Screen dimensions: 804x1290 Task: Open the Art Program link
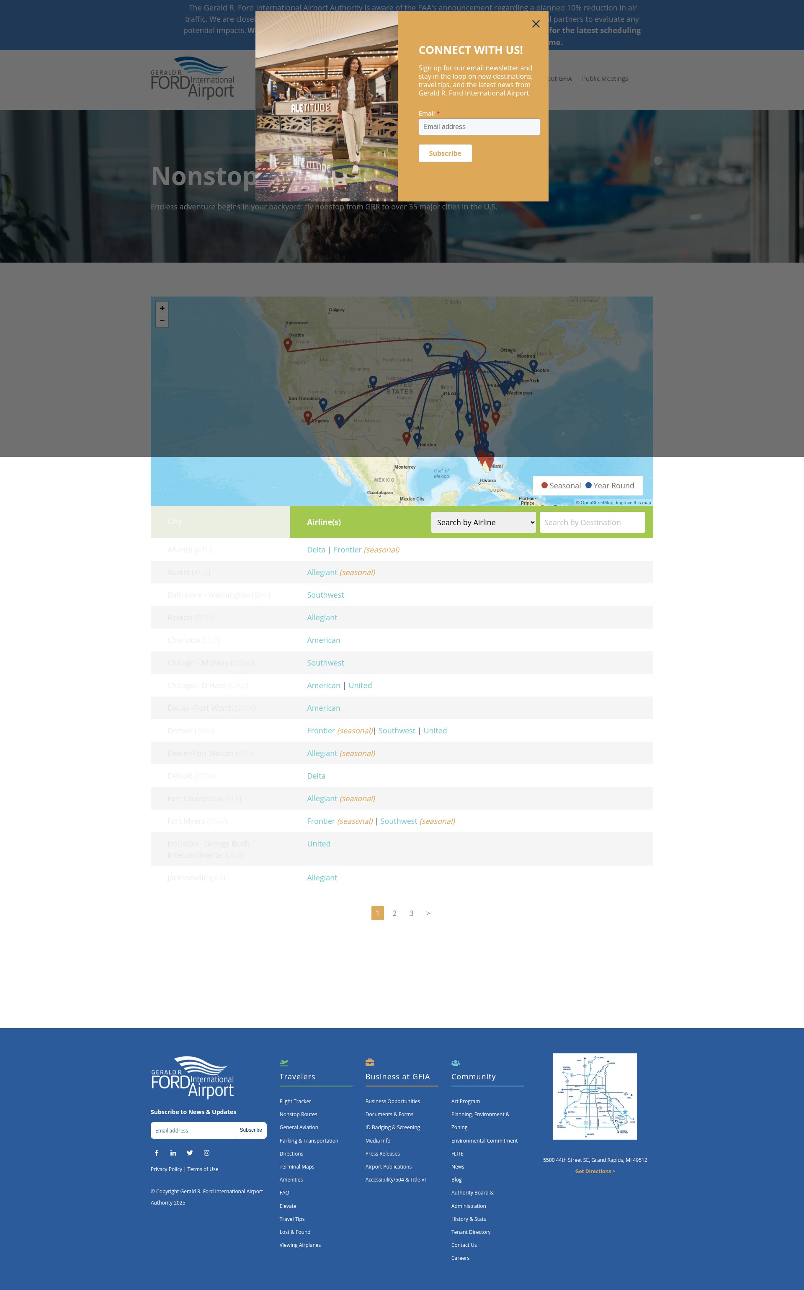[465, 1101]
